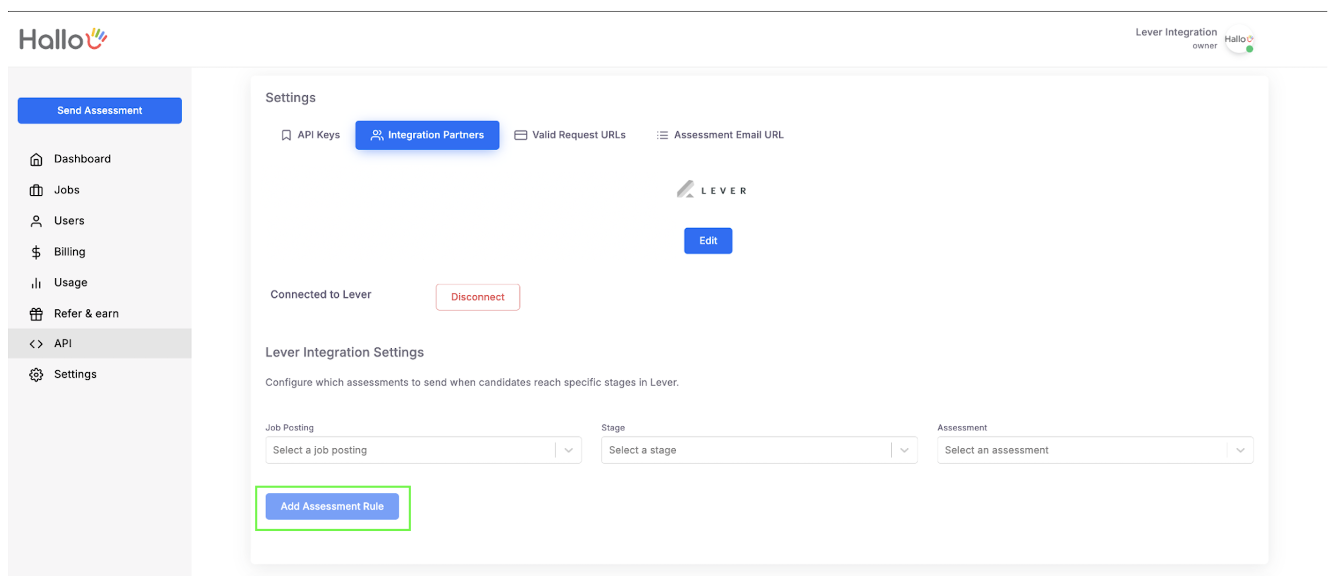
Task: Click the Settings gear icon
Action: click(x=36, y=374)
